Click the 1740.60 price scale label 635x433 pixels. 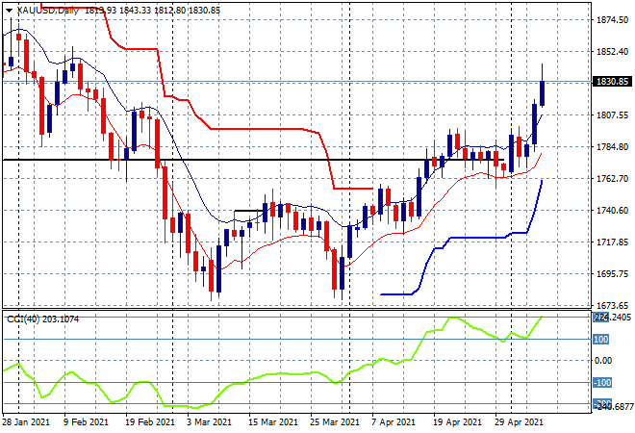point(612,210)
